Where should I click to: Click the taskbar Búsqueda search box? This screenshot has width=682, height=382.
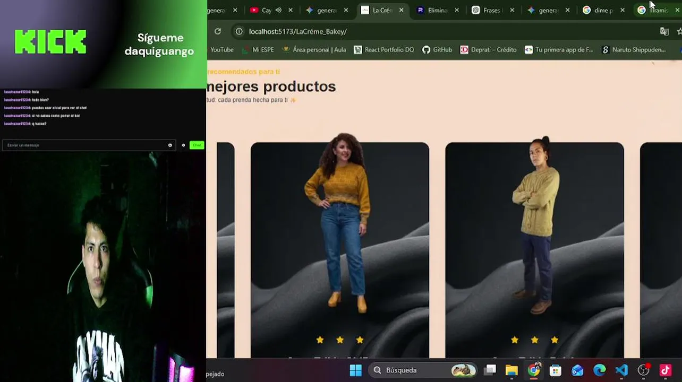coord(423,370)
